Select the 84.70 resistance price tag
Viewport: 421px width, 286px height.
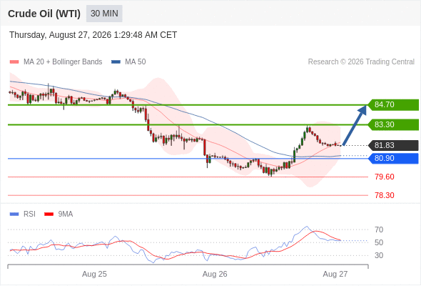[x=392, y=104]
